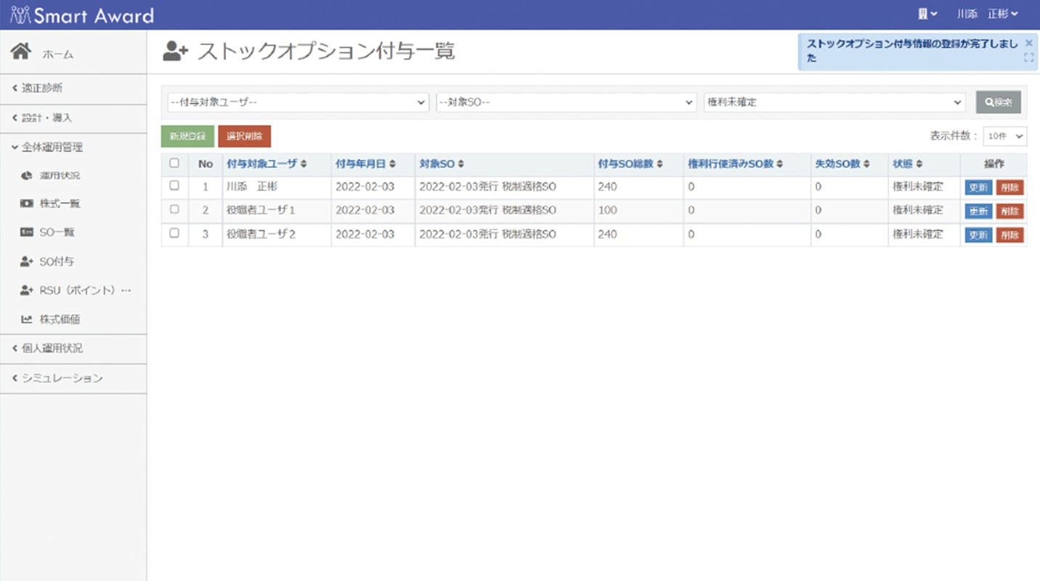The height and width of the screenshot is (581, 1040).
Task: Click the icon beside 株式一覧
Action: (x=26, y=204)
